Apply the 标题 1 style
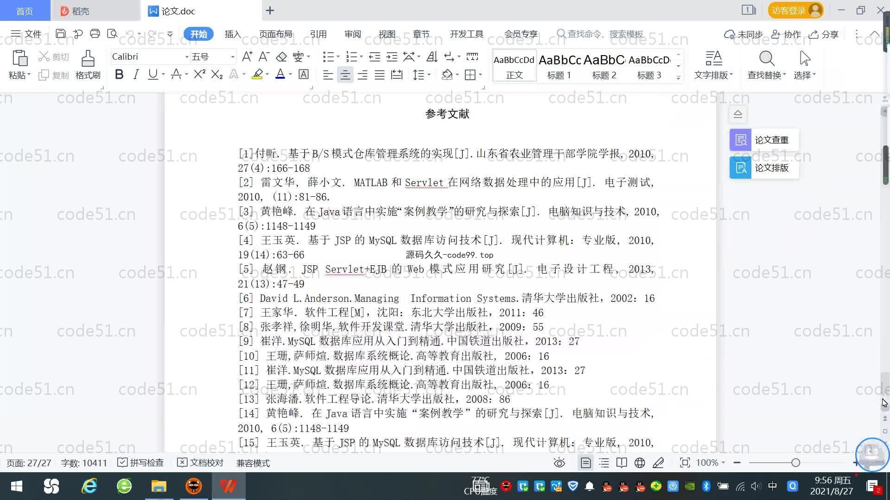 click(559, 65)
